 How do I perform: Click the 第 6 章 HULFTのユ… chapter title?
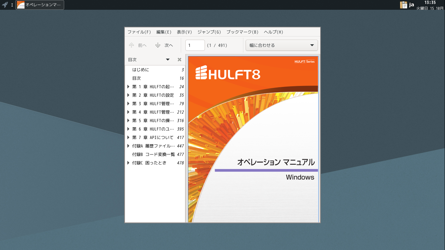(153, 129)
